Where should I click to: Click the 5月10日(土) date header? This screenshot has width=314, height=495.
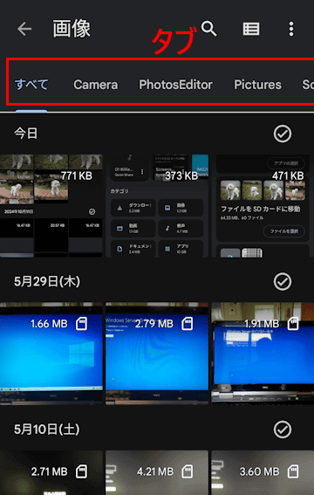47,430
